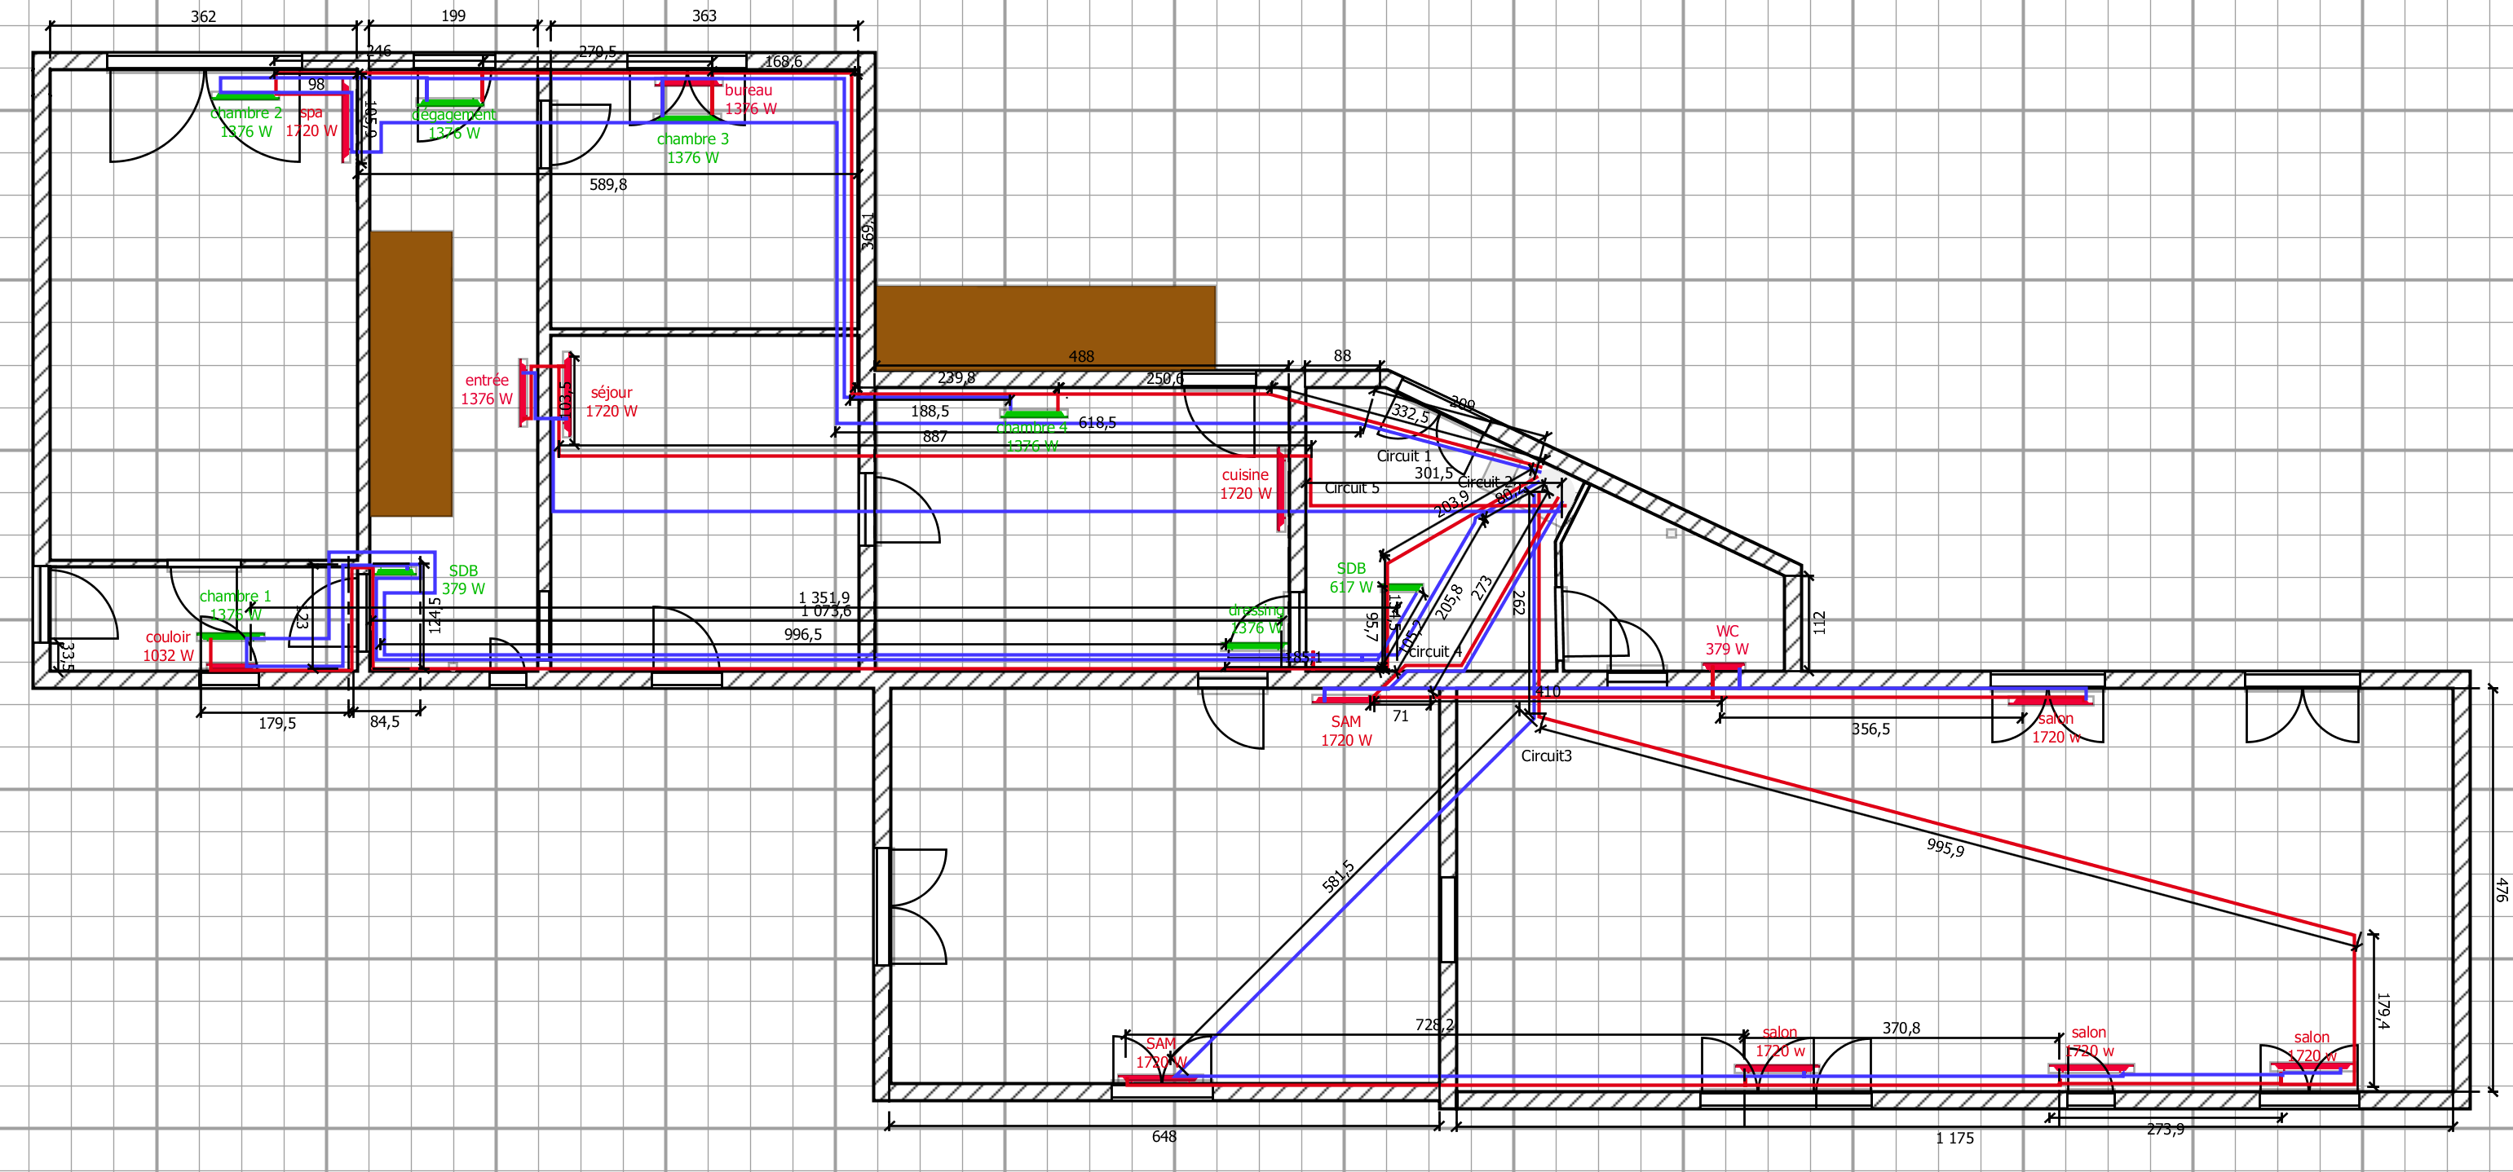2513x1172 pixels.
Task: Click the tall brown rectangle in the hallway
Action: [411, 373]
